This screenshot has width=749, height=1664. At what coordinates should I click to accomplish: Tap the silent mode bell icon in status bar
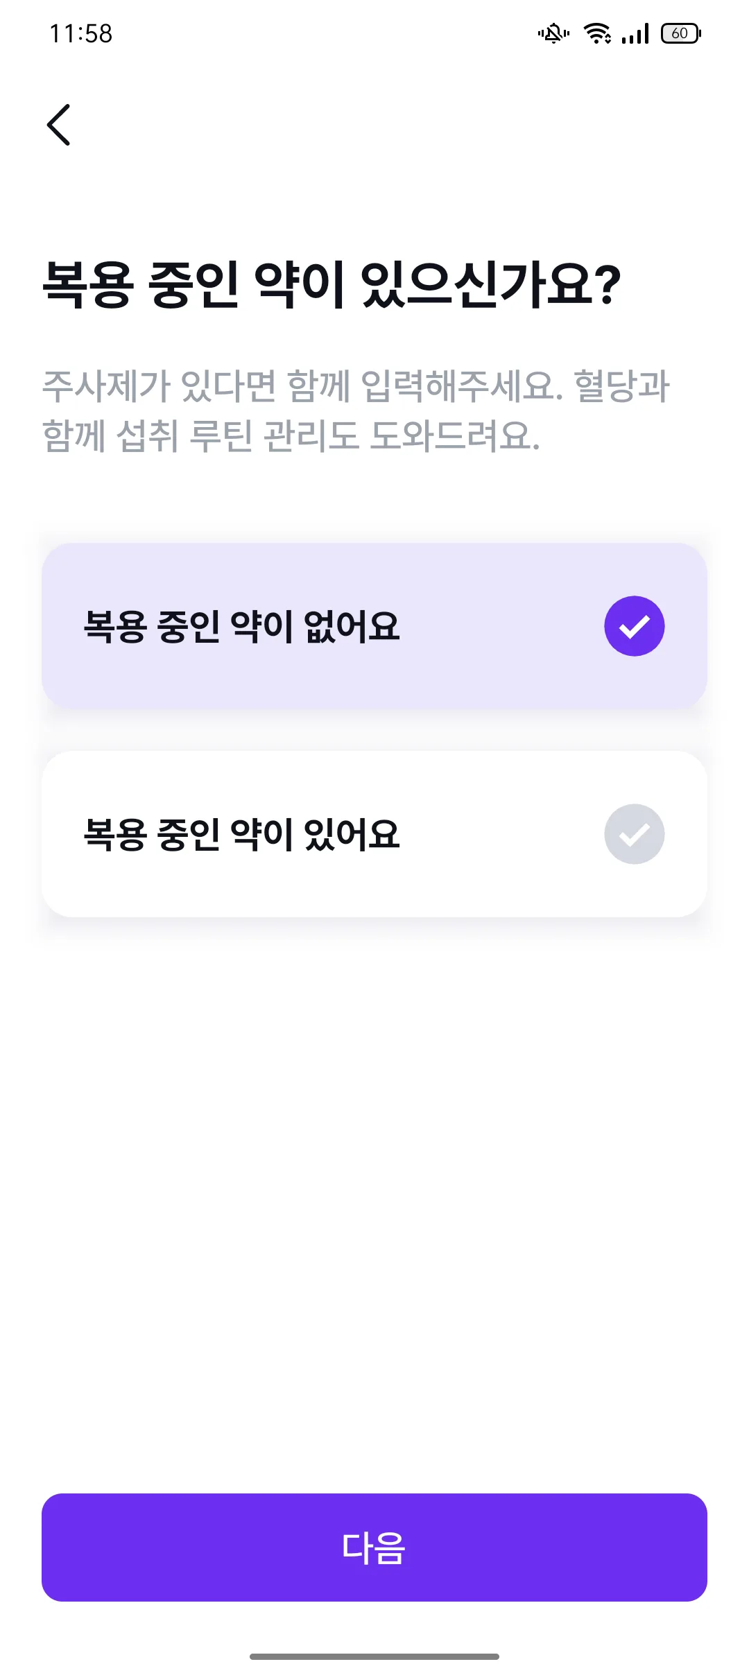[553, 33]
